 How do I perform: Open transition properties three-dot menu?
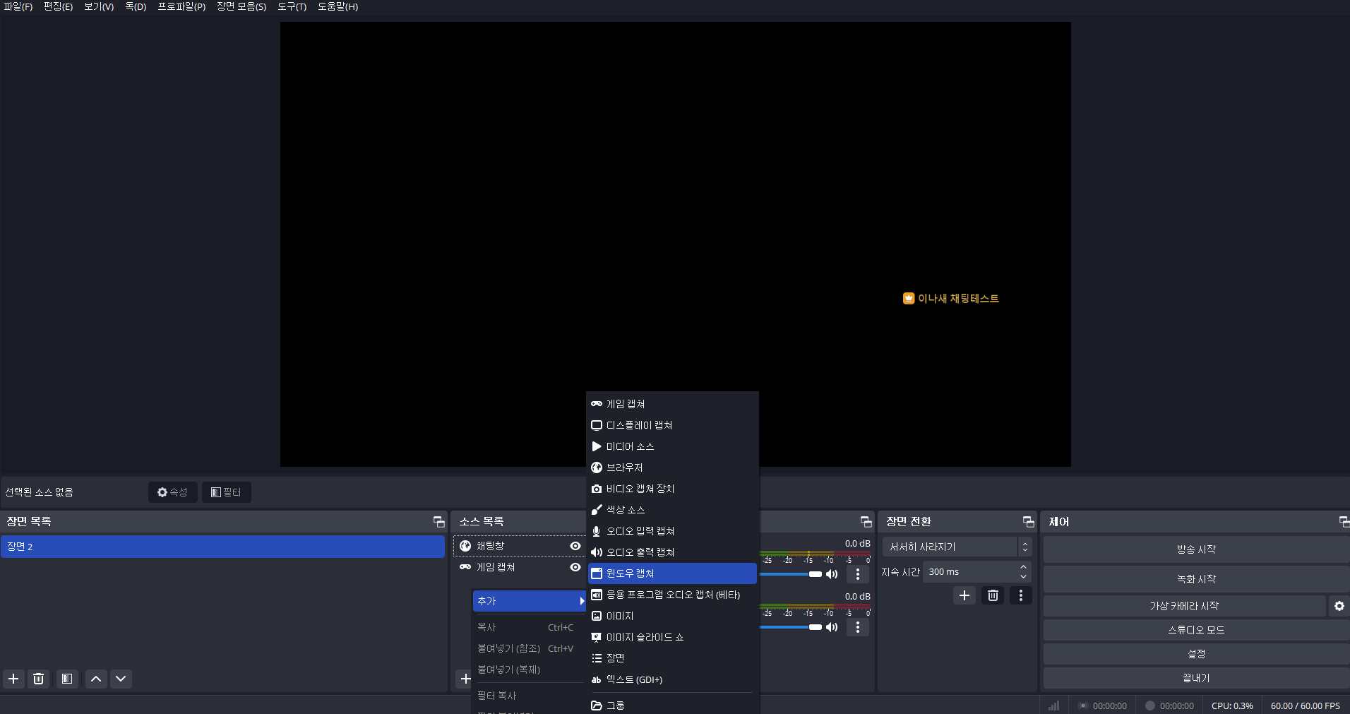coord(1020,595)
